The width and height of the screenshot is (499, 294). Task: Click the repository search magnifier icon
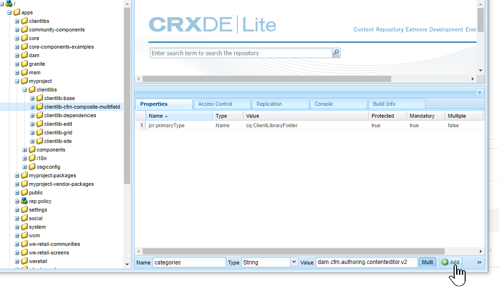336,53
